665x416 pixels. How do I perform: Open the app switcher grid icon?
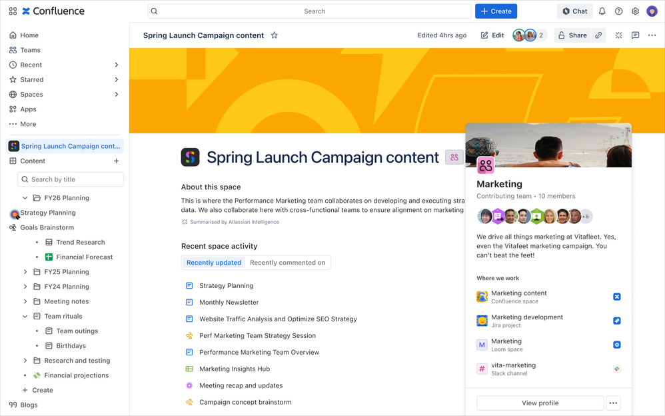(x=13, y=11)
